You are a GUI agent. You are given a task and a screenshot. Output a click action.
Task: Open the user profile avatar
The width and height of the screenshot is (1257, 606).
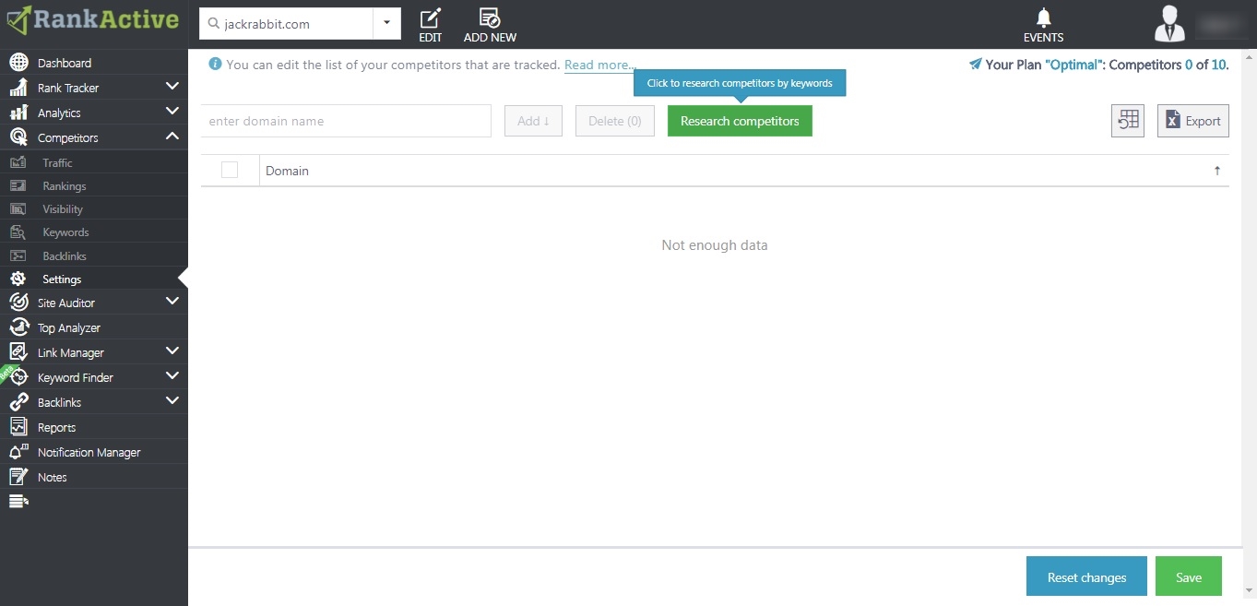1169,24
